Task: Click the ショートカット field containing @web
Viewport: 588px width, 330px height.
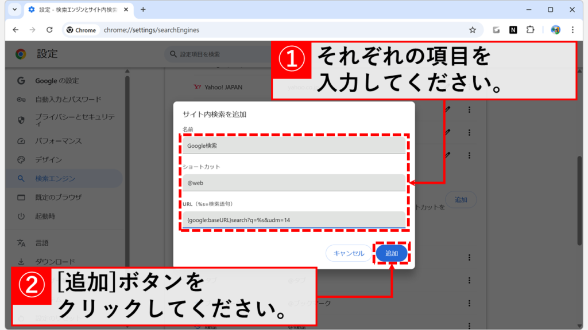Action: point(294,183)
